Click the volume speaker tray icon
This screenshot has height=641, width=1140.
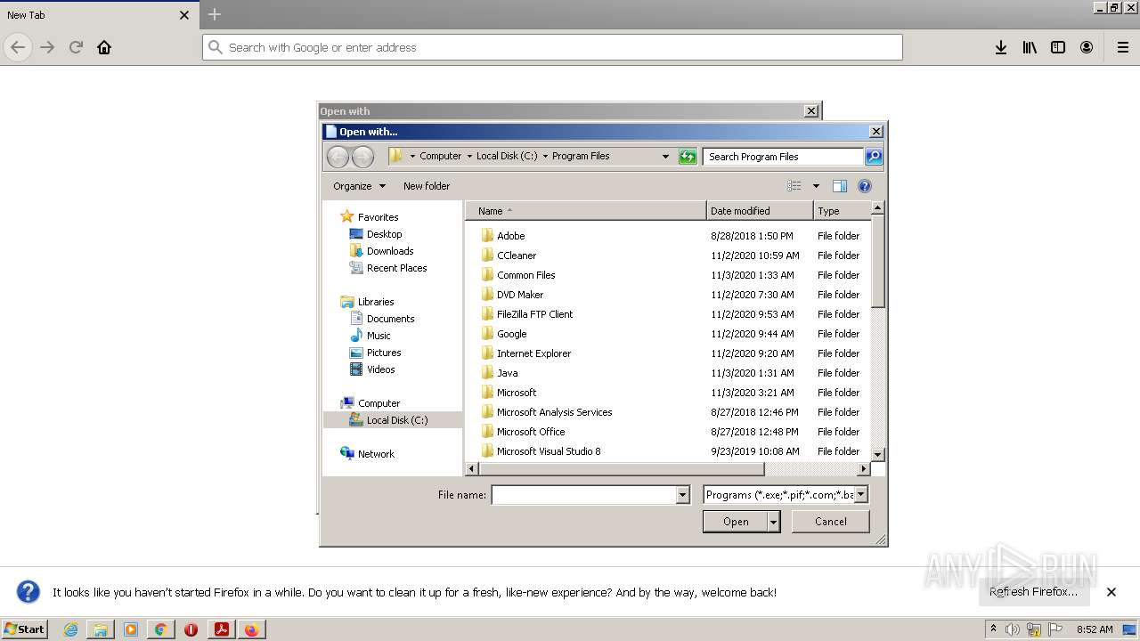tap(1013, 629)
